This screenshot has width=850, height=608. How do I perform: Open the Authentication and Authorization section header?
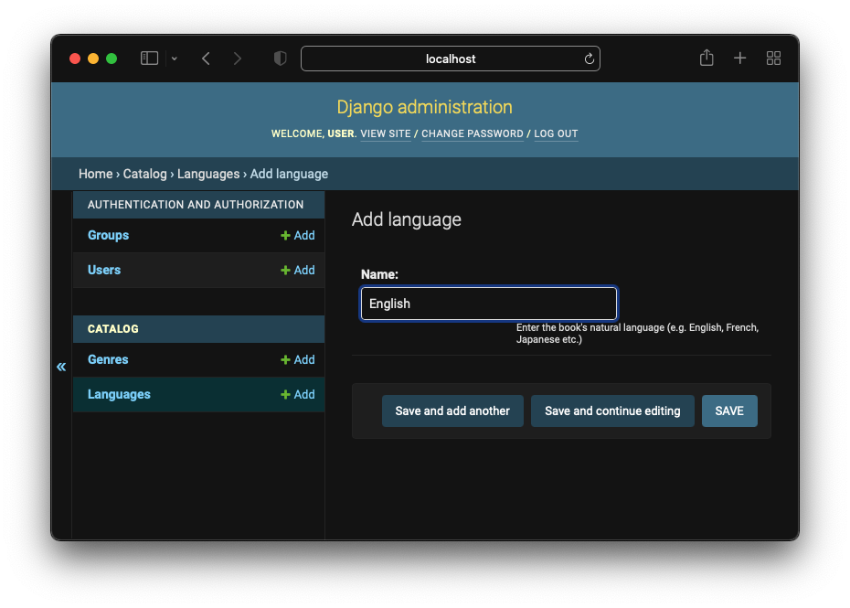point(196,205)
